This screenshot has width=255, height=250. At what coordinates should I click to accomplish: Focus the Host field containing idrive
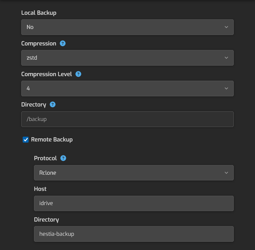133,203
